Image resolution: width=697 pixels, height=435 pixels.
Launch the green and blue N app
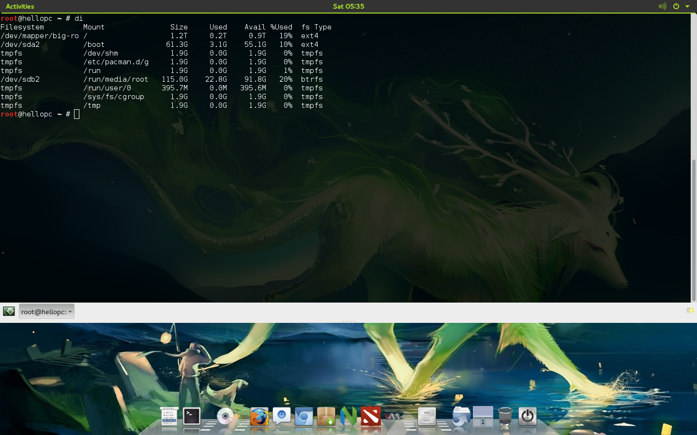pos(348,416)
